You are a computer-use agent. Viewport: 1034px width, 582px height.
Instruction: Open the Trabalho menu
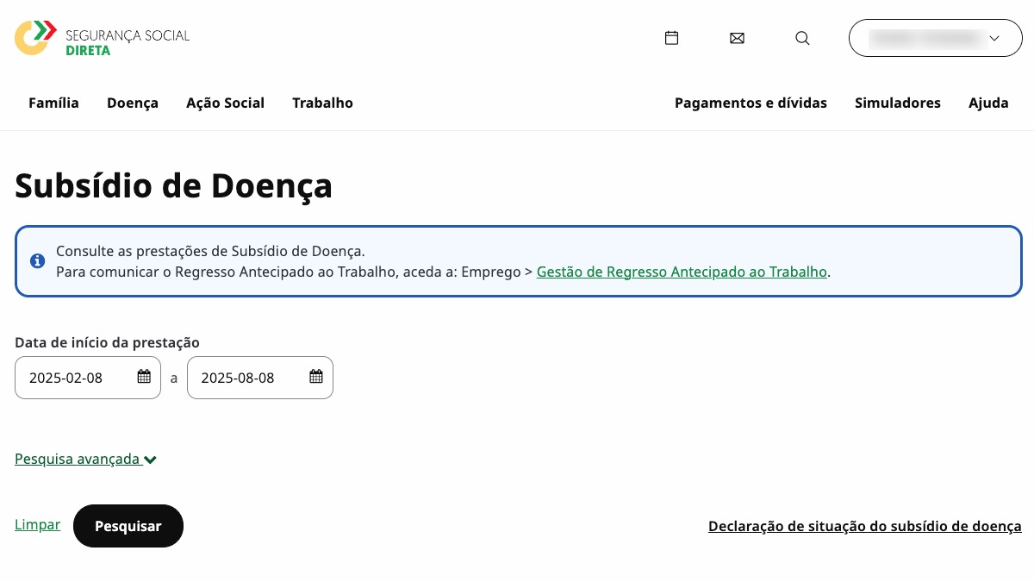tap(322, 103)
